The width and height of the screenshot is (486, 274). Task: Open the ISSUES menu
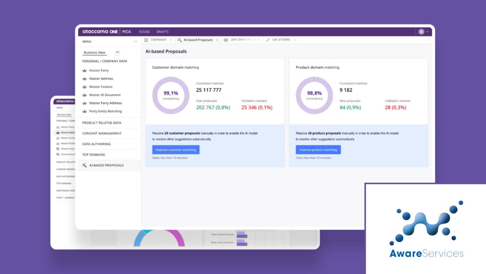tap(144, 32)
